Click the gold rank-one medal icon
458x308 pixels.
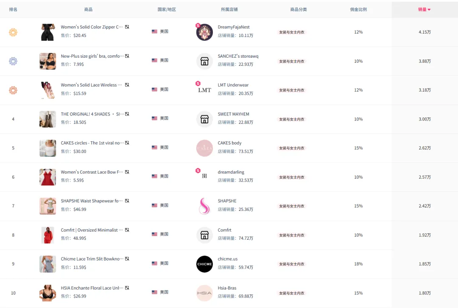13,32
